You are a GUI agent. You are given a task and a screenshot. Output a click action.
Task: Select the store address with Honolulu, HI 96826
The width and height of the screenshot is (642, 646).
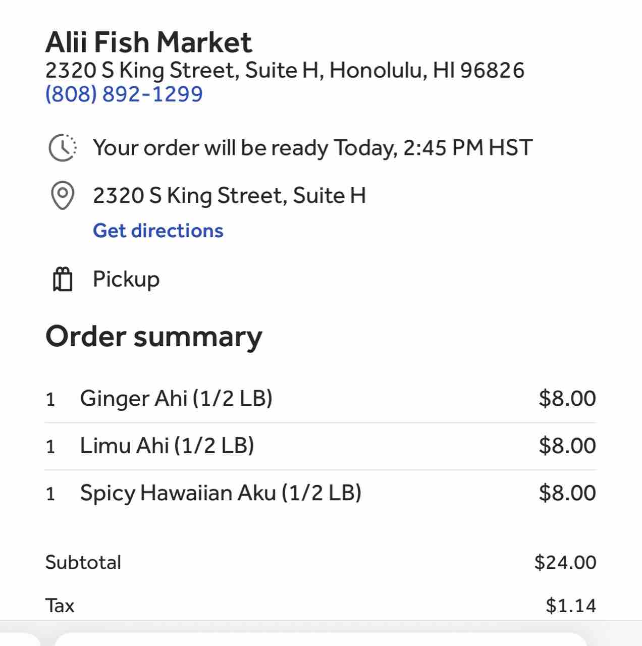pos(285,70)
